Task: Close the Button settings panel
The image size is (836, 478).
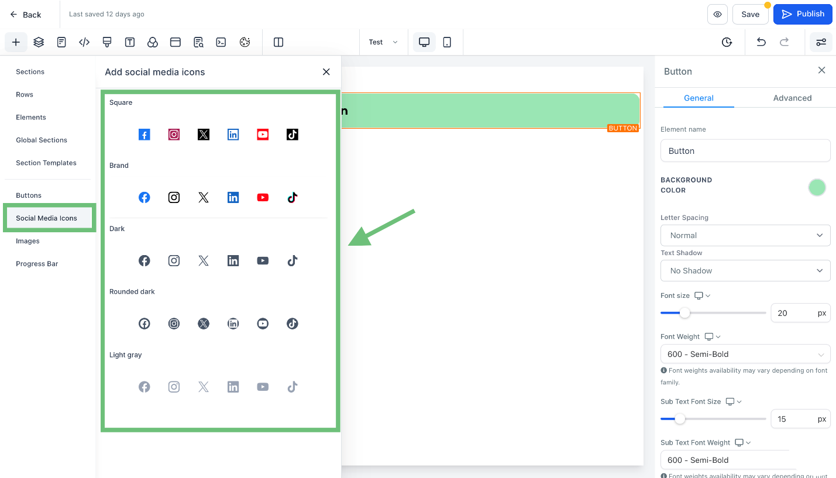Action: click(x=821, y=70)
